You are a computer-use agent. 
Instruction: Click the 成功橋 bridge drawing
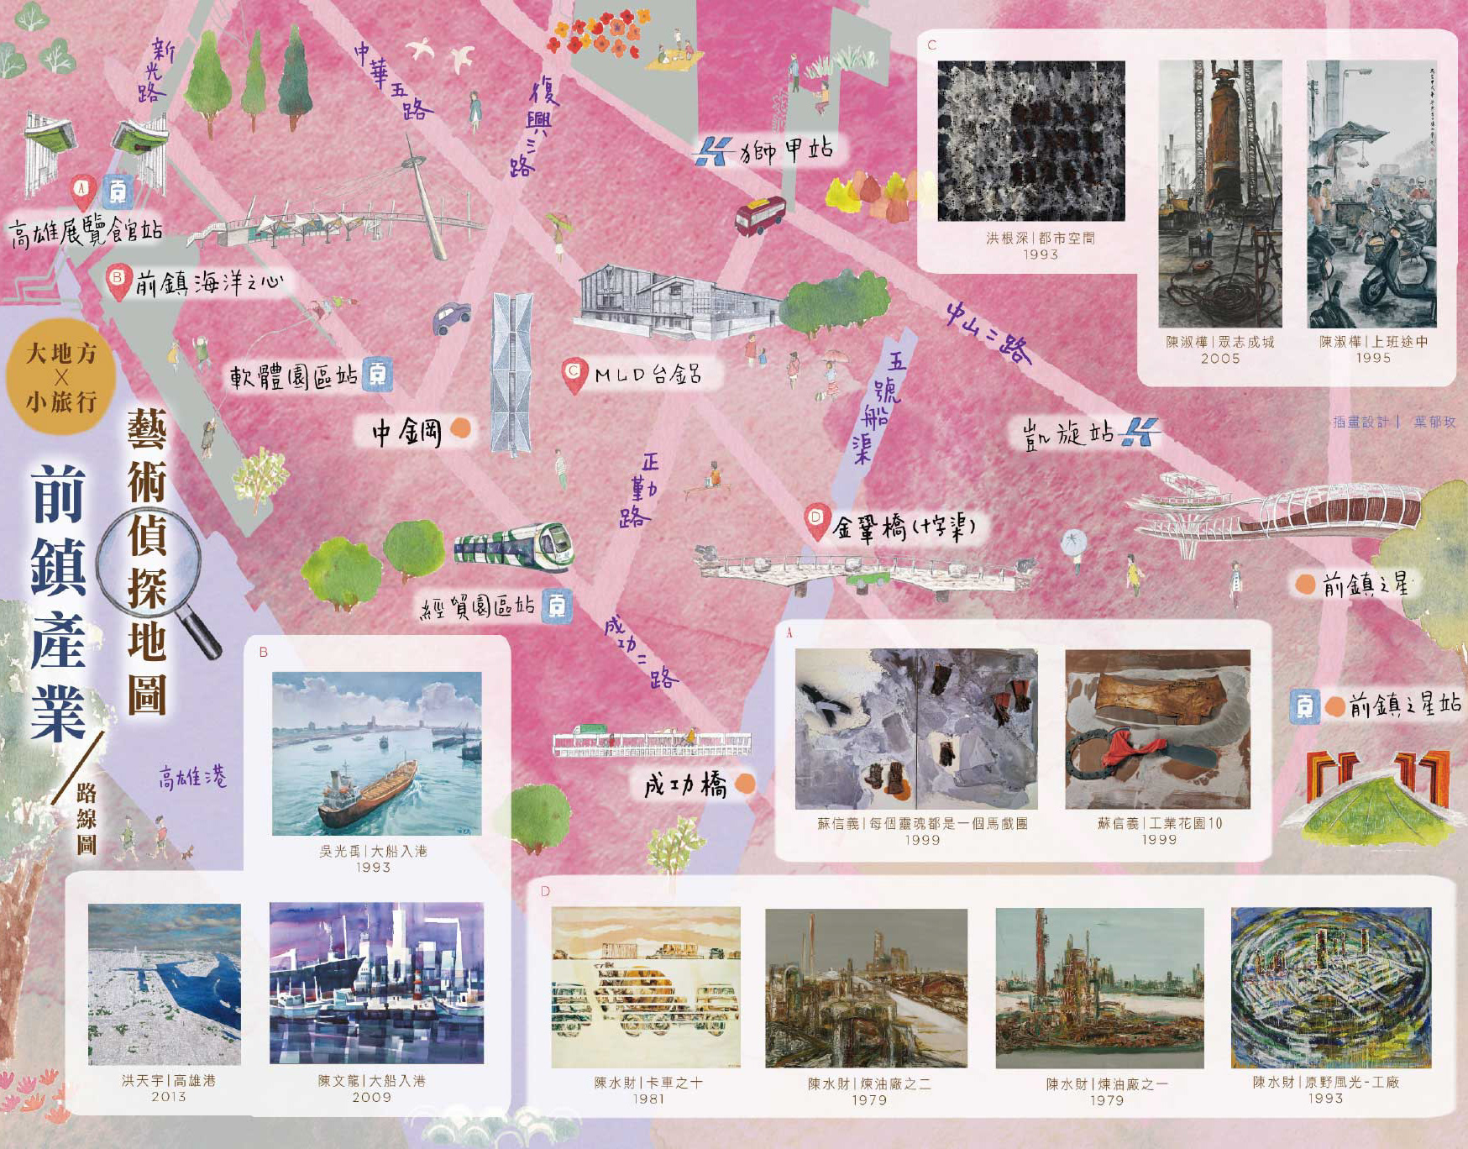[x=652, y=741]
